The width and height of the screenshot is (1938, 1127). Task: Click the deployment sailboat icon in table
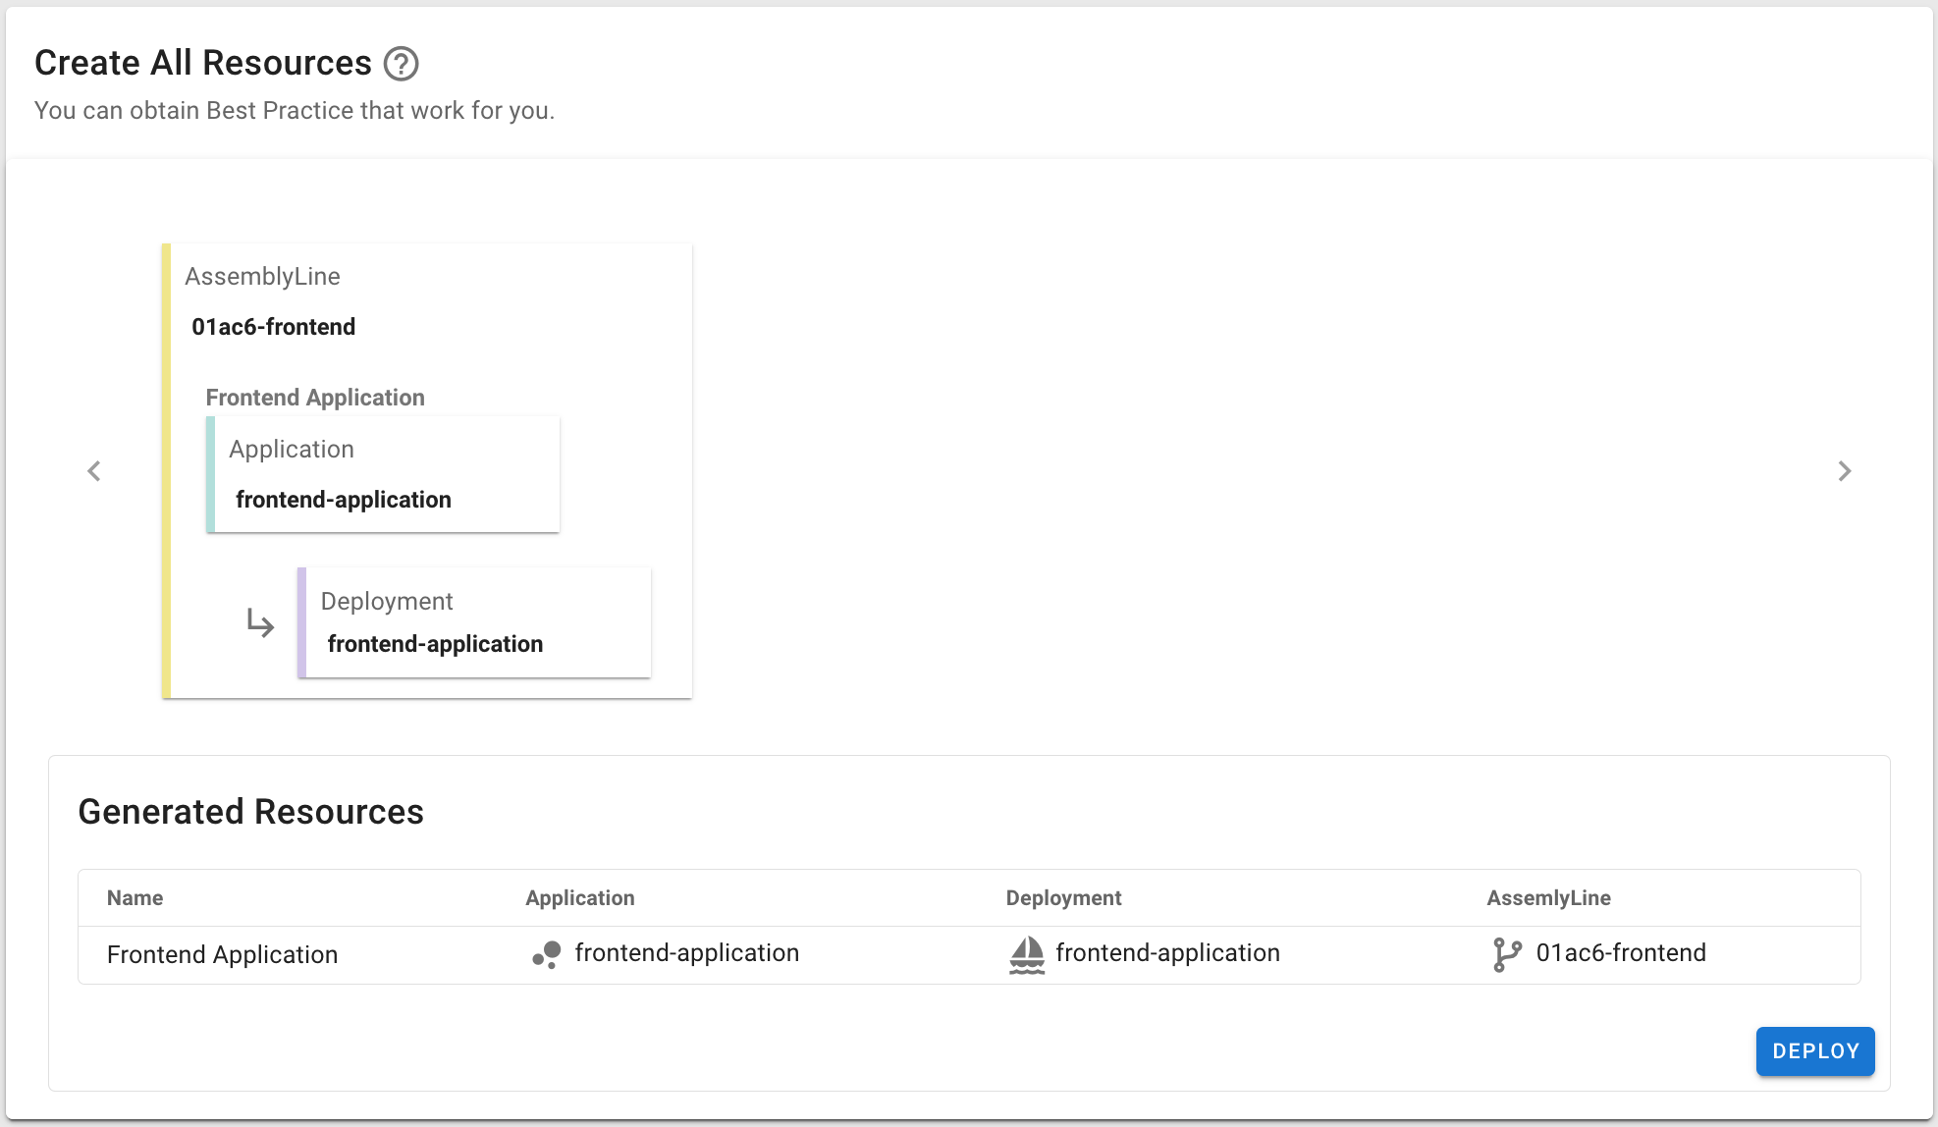click(x=1027, y=954)
